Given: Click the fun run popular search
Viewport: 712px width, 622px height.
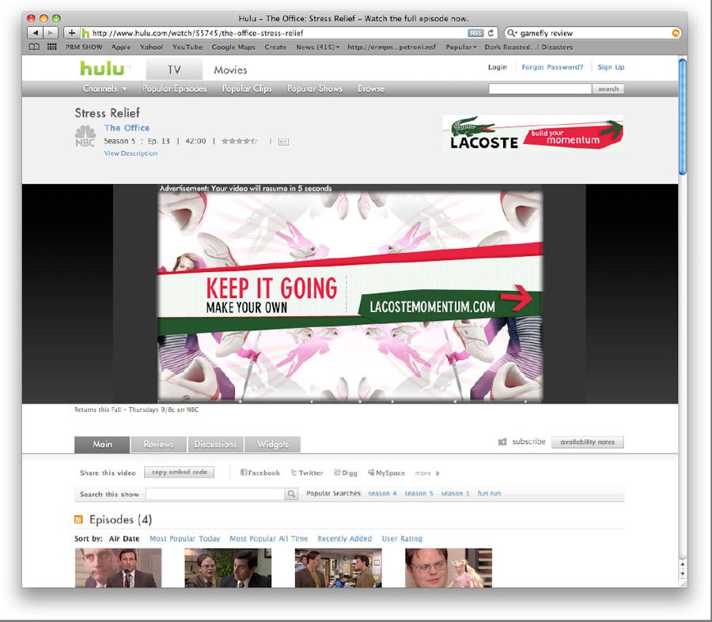Looking at the screenshot, I should point(489,493).
